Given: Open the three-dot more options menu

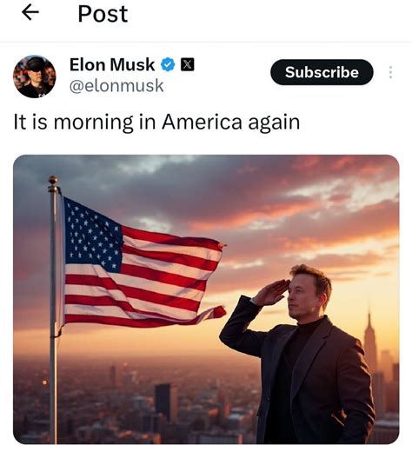Looking at the screenshot, I should tap(390, 72).
